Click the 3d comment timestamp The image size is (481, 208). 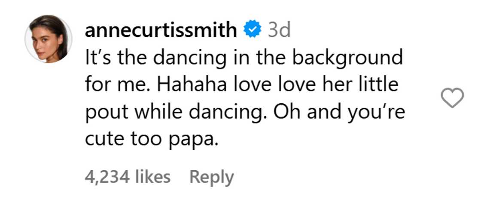(279, 30)
